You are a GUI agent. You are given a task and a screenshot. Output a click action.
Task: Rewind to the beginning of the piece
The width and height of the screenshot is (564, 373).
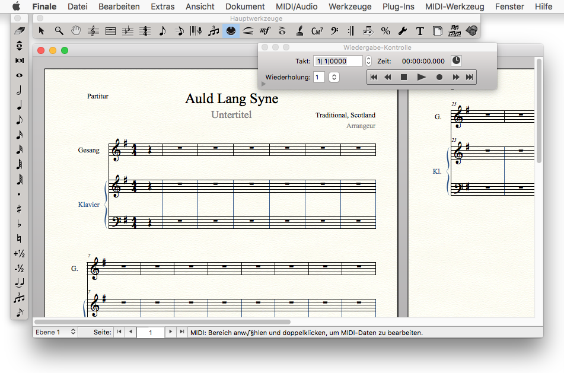point(374,77)
